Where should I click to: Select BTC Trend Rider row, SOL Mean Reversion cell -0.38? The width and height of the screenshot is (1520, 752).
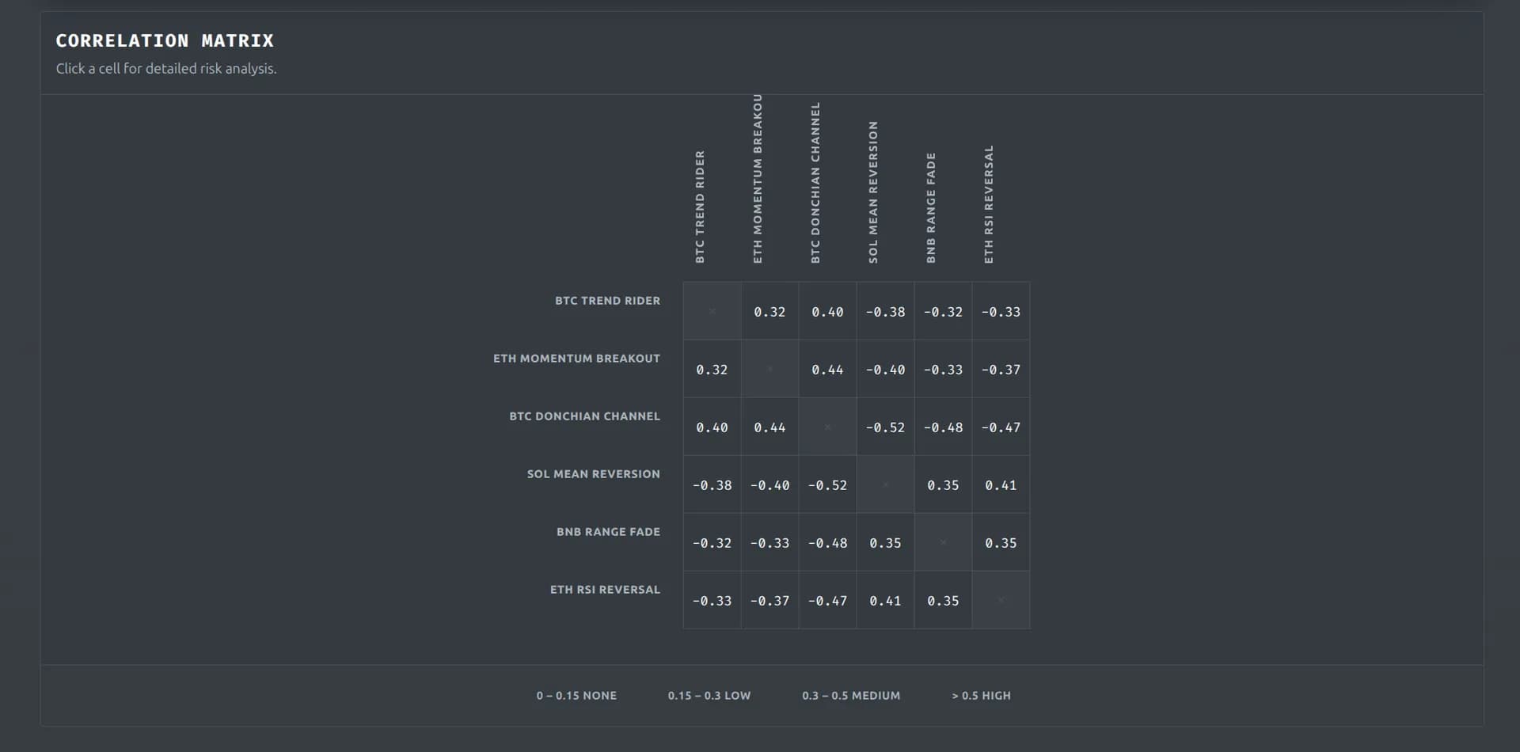pyautogui.click(x=885, y=311)
